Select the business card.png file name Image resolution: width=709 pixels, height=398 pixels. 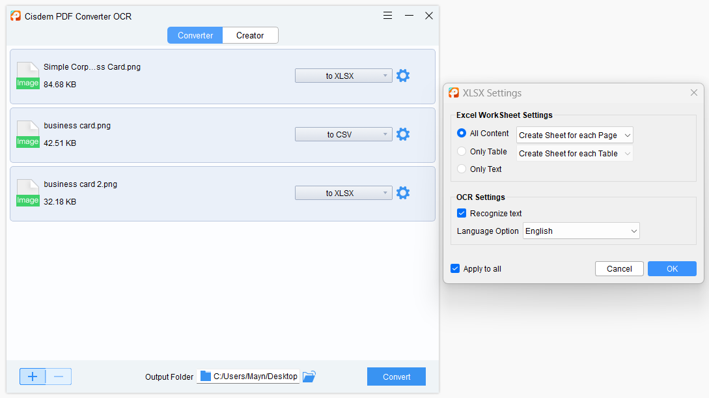[77, 126]
